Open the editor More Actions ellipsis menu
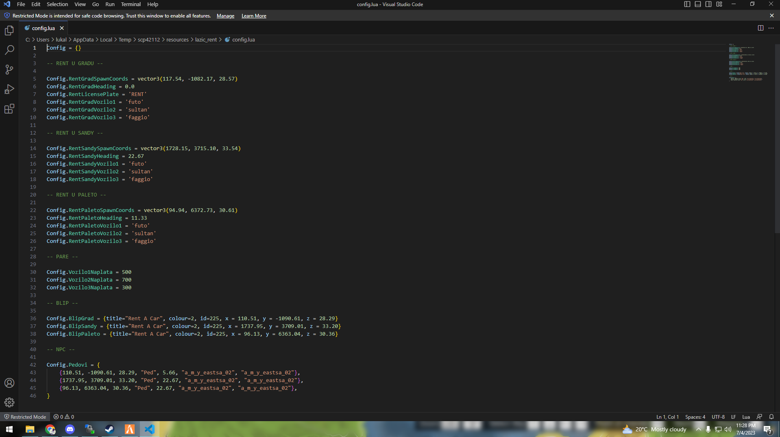Screen dimensions: 780x437 coord(771,28)
